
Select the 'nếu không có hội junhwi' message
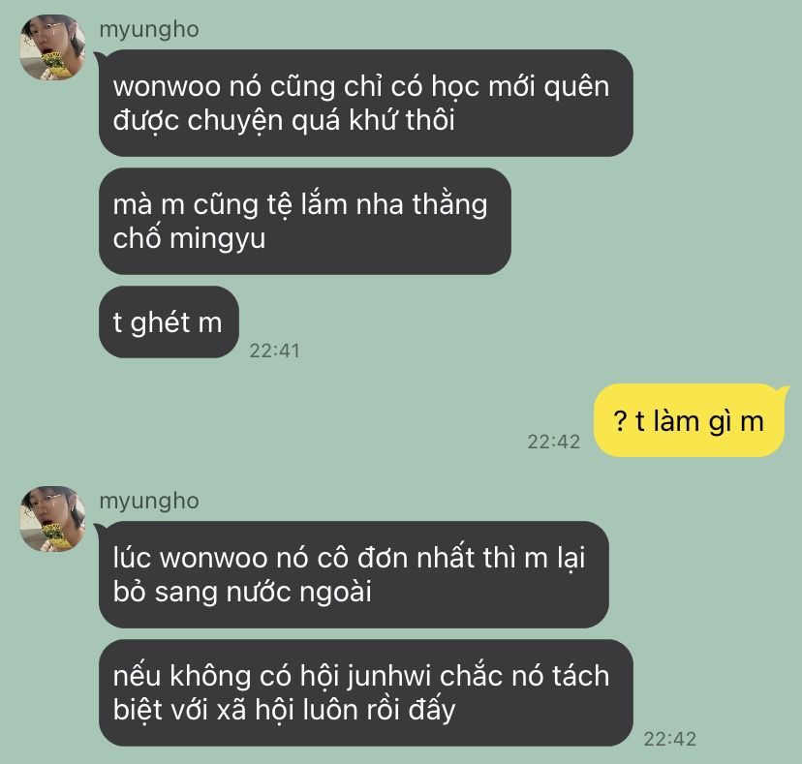click(366, 692)
